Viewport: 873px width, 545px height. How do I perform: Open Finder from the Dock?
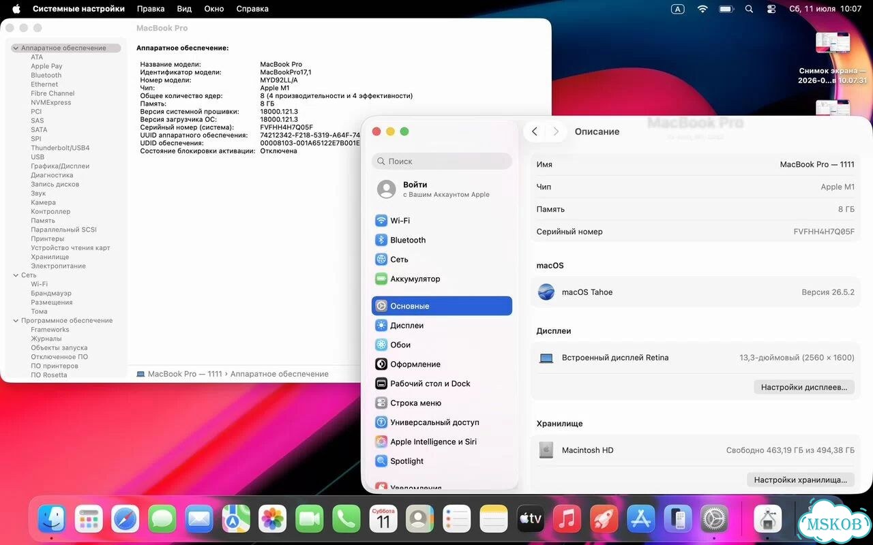pyautogui.click(x=52, y=519)
